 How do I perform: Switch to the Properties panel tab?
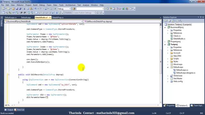point(169,105)
